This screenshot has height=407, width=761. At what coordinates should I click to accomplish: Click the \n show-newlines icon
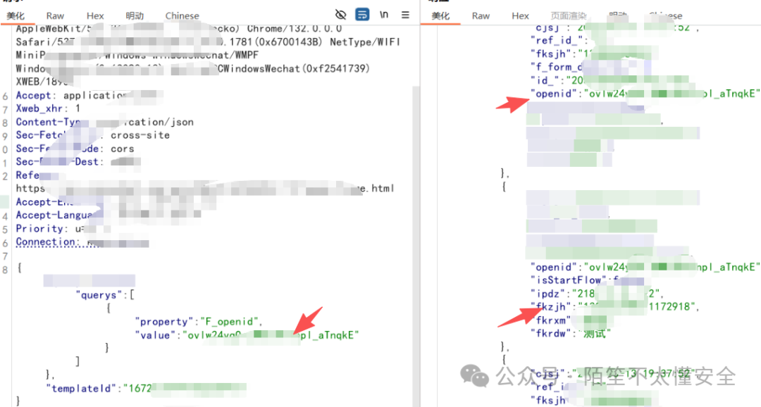(384, 15)
